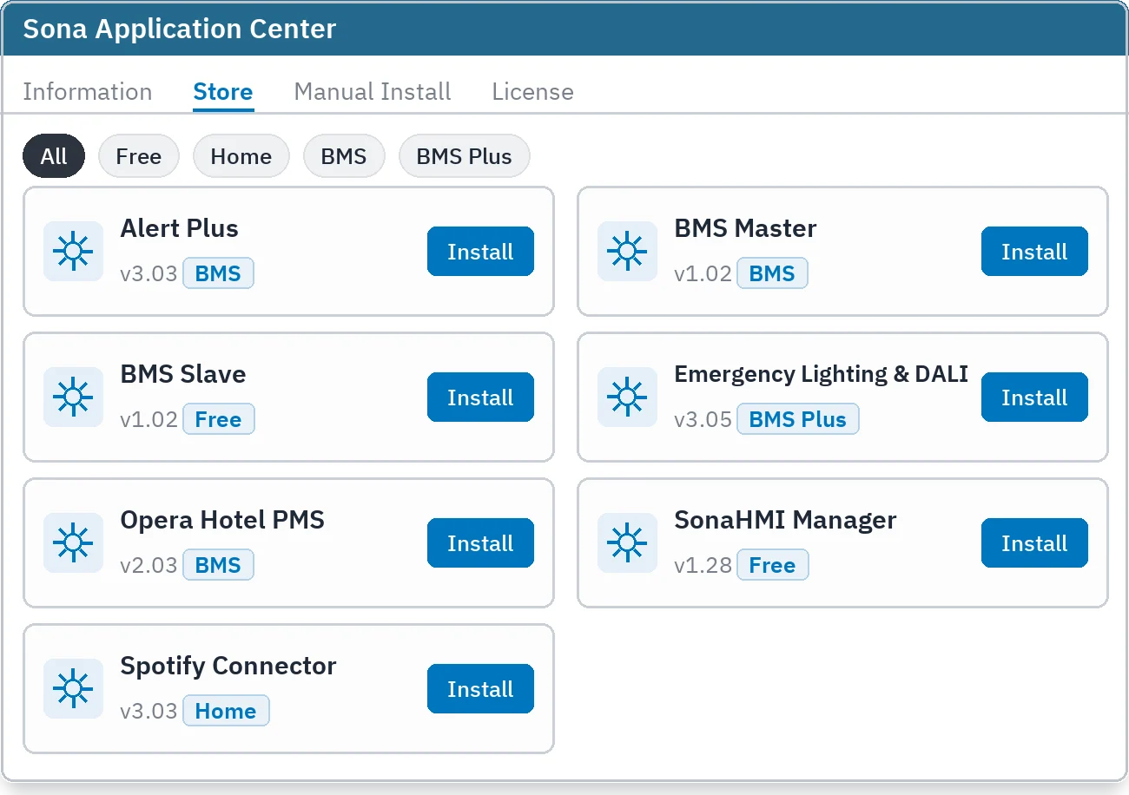Image resolution: width=1129 pixels, height=795 pixels.
Task: Click the Emergency Lighting & DALI icon
Action: pos(627,397)
